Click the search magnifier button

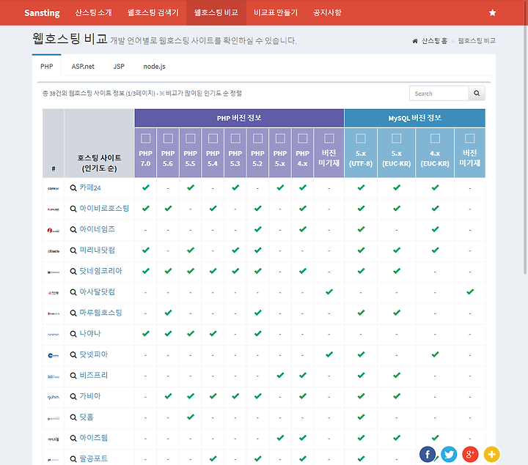tap(477, 93)
